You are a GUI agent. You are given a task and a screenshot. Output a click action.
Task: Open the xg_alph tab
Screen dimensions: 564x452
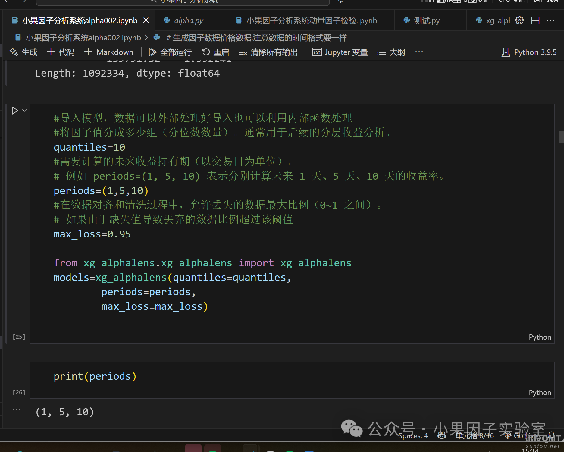tap(493, 20)
